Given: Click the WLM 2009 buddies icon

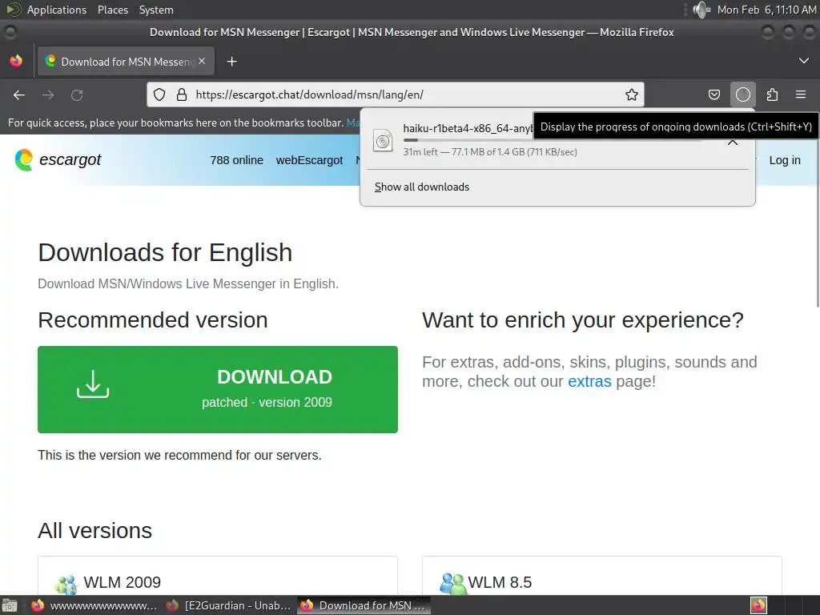Looking at the screenshot, I should tap(66, 585).
